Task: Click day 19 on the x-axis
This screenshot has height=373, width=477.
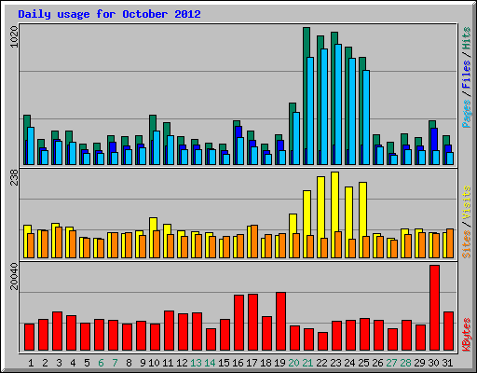Action: pyautogui.click(x=279, y=363)
